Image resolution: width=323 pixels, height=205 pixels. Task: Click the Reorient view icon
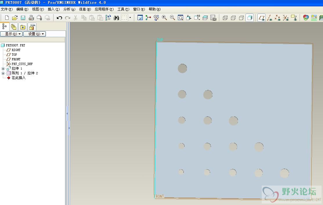189,18
